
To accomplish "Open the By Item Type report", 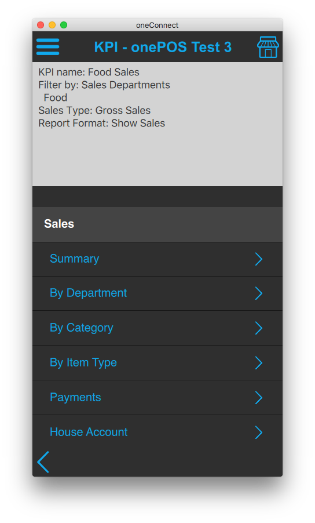I will tap(157, 363).
